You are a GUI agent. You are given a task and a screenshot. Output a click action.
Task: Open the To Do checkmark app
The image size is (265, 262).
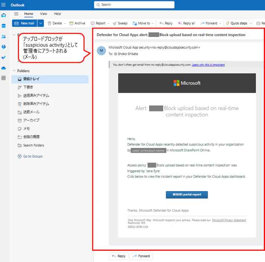pos(4,57)
